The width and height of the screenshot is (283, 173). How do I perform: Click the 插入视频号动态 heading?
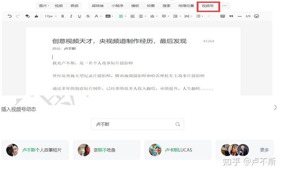[x=18, y=109]
